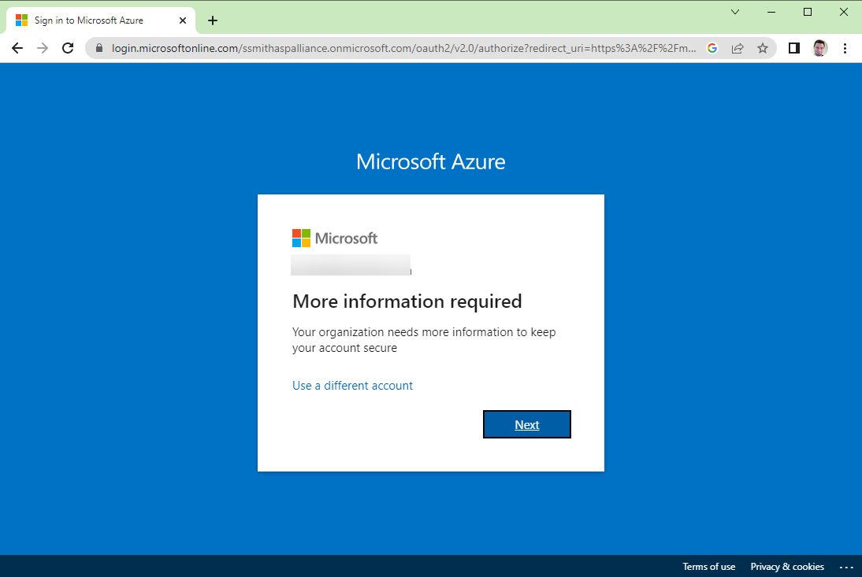This screenshot has width=862, height=577.
Task: Share this page via share icon
Action: click(738, 48)
